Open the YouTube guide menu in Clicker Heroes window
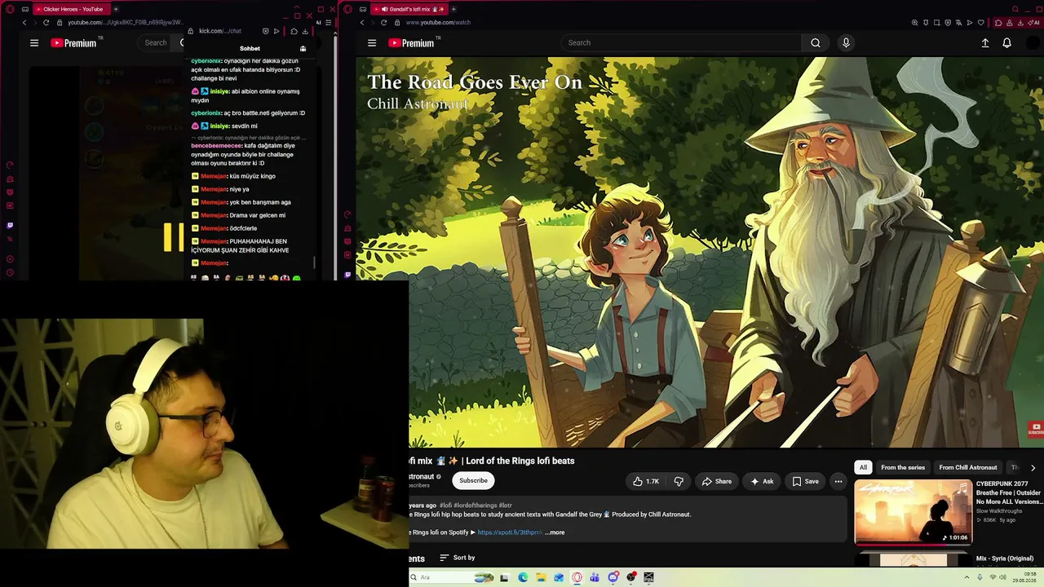 [34, 43]
